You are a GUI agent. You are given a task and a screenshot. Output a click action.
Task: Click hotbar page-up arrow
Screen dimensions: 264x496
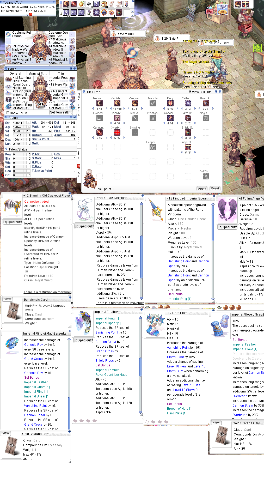click(133, 11)
